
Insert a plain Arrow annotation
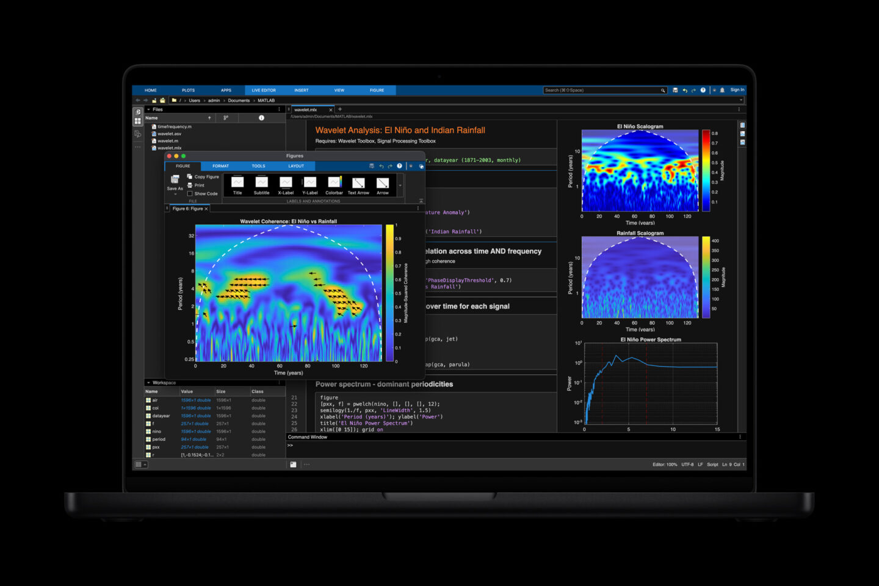(383, 183)
